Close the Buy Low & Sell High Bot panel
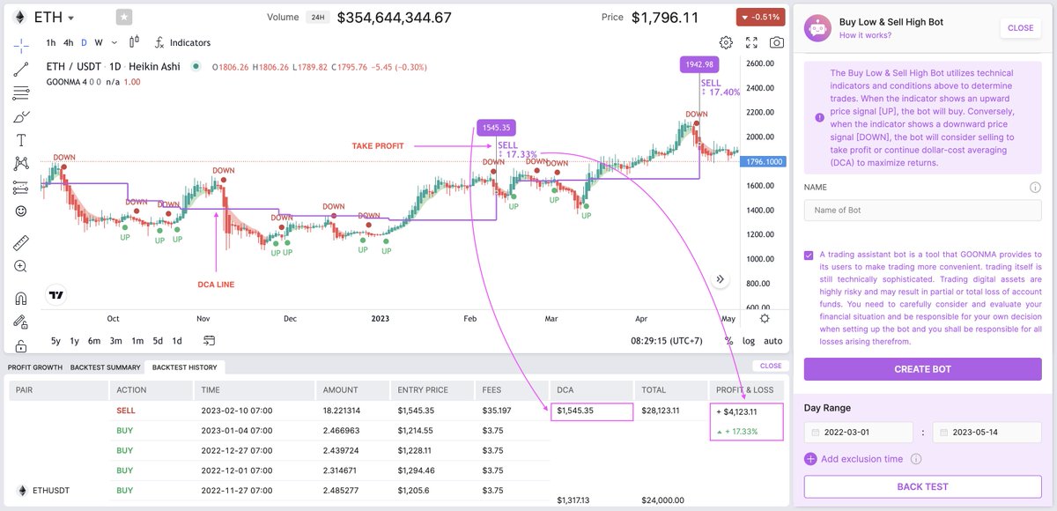Screen dimensions: 1057x511 point(1020,28)
